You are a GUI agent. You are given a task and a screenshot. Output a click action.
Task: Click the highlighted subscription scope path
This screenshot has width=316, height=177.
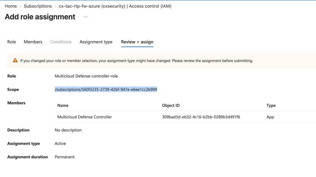106,89
